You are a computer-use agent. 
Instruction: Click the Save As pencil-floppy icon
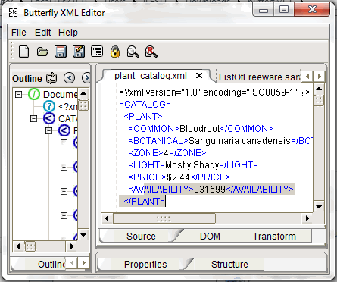click(x=79, y=52)
